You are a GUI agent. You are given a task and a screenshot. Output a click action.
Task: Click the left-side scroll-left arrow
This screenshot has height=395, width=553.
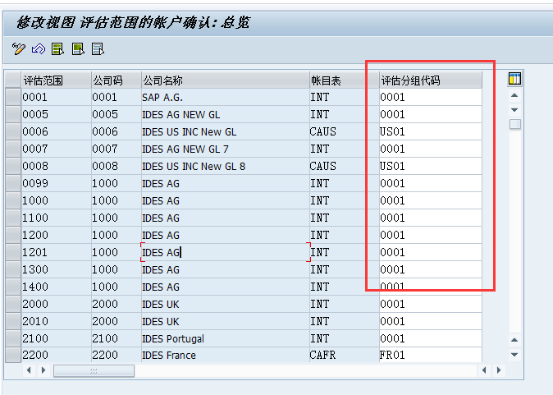tap(29, 370)
